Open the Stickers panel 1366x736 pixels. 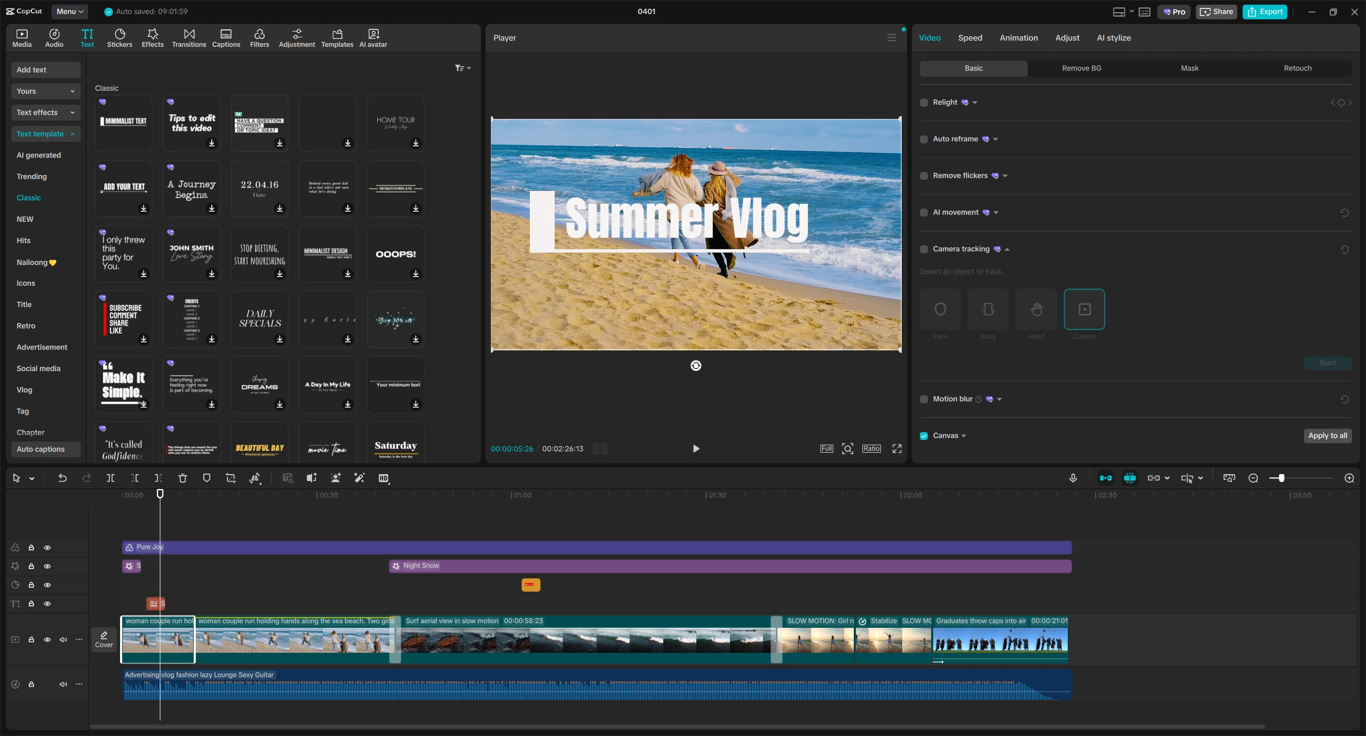120,38
